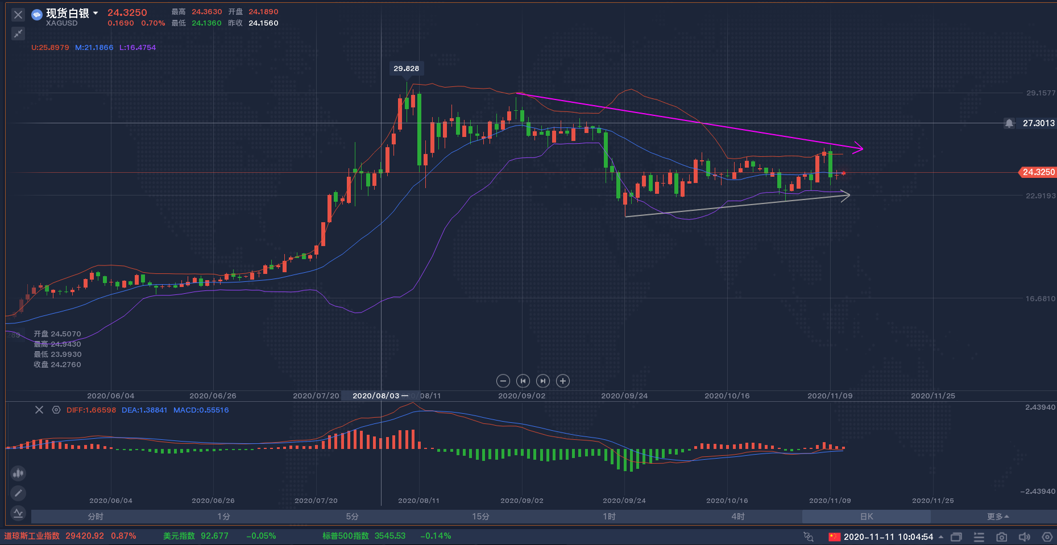Viewport: 1057px width, 545px height.
Task: Click the DIFF:1.66598 indicator value
Action: (91, 410)
